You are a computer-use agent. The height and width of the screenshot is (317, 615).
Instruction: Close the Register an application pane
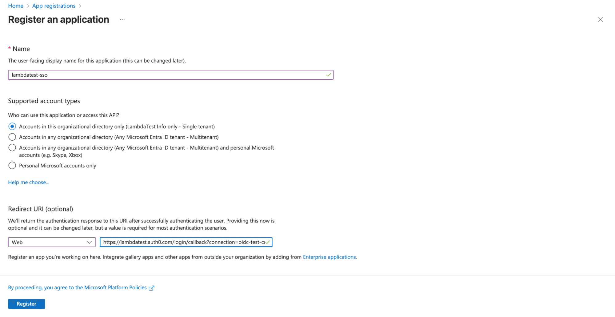coord(600,19)
